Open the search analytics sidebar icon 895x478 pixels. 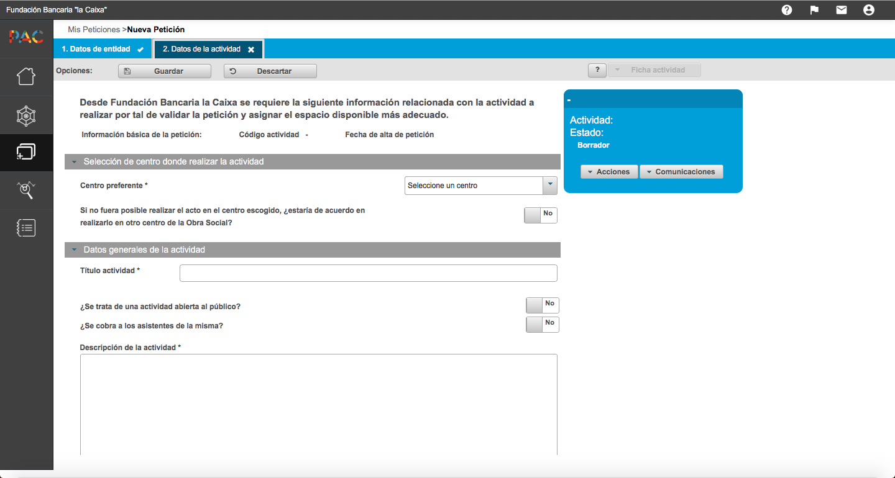(26, 190)
